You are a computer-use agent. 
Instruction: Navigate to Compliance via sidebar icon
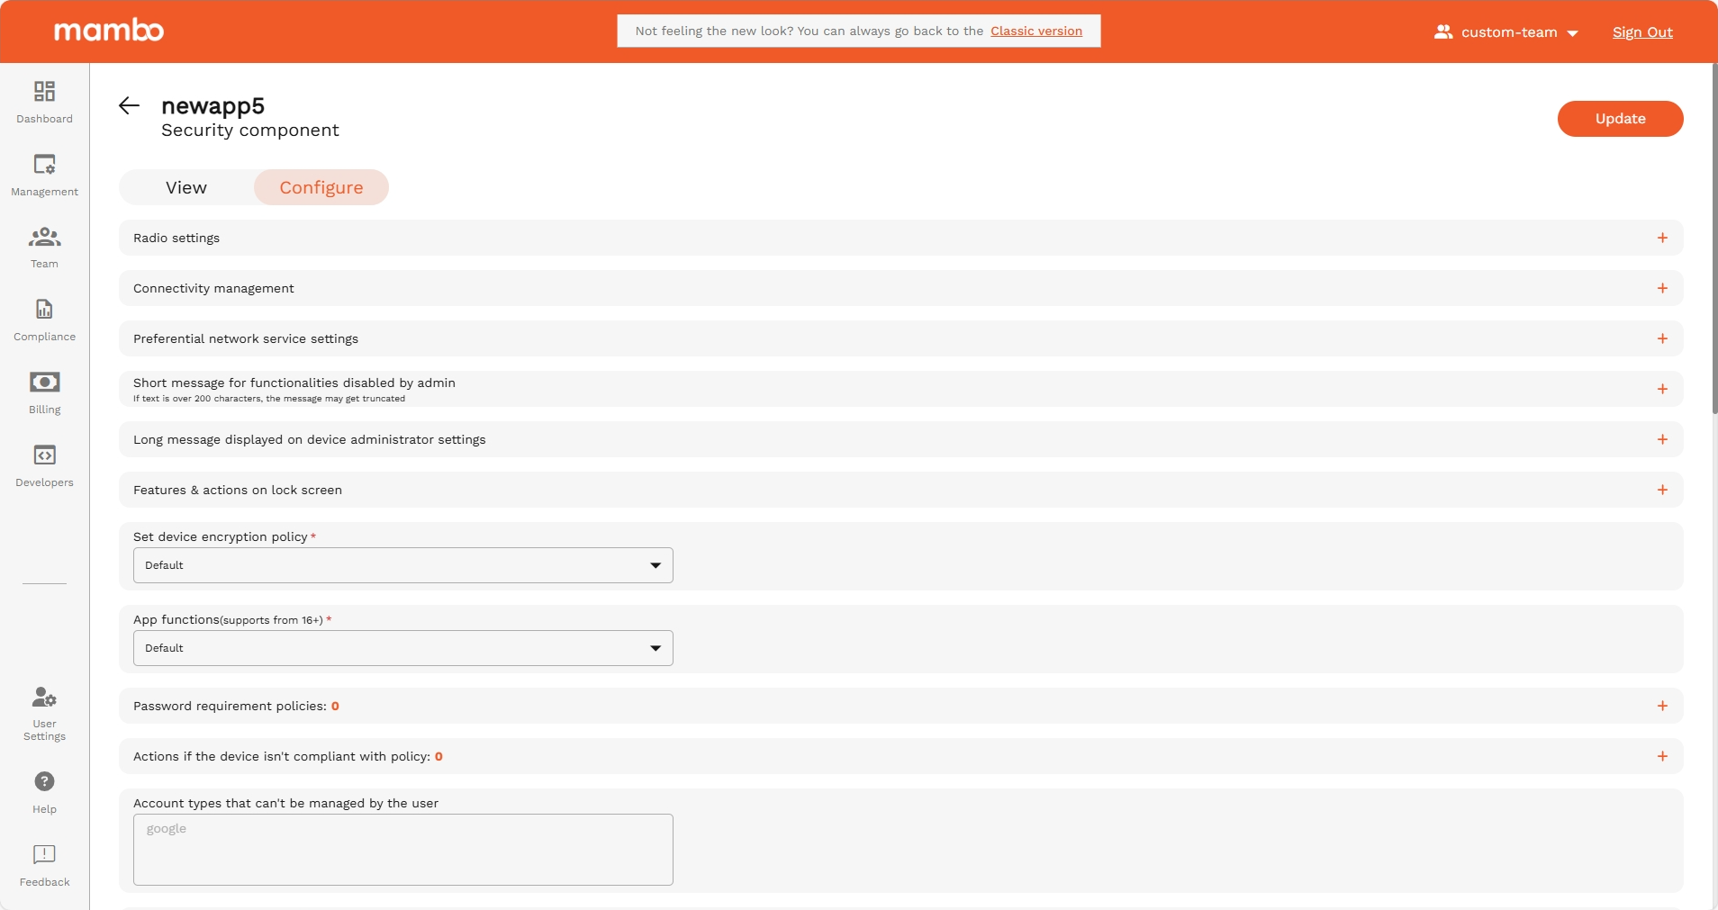[44, 318]
